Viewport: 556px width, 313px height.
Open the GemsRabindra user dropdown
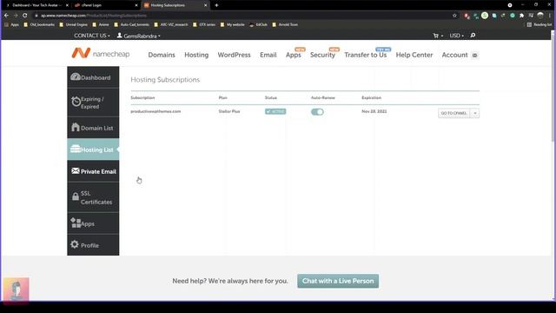(139, 36)
